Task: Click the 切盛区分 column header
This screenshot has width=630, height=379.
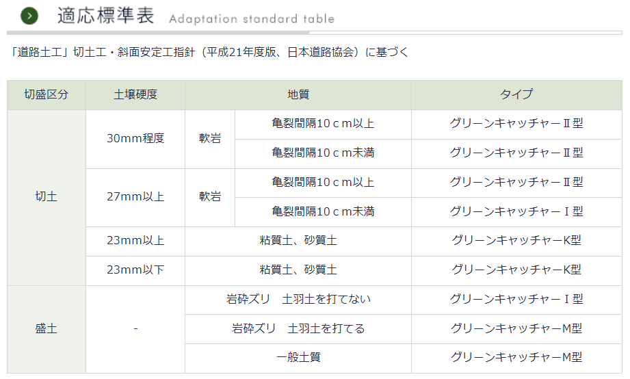Action: pos(47,95)
